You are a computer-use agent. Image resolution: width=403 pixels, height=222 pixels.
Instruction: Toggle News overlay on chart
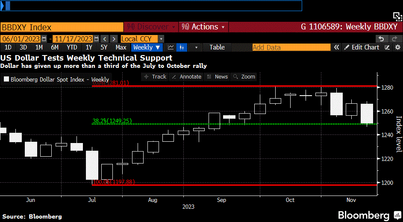[218, 76]
